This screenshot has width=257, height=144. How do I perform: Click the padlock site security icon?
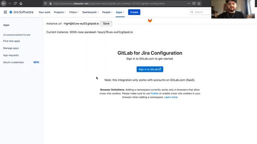(51, 4)
